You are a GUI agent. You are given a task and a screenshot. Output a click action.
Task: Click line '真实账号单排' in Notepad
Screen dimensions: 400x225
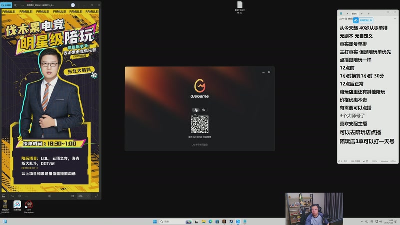(x=353, y=44)
